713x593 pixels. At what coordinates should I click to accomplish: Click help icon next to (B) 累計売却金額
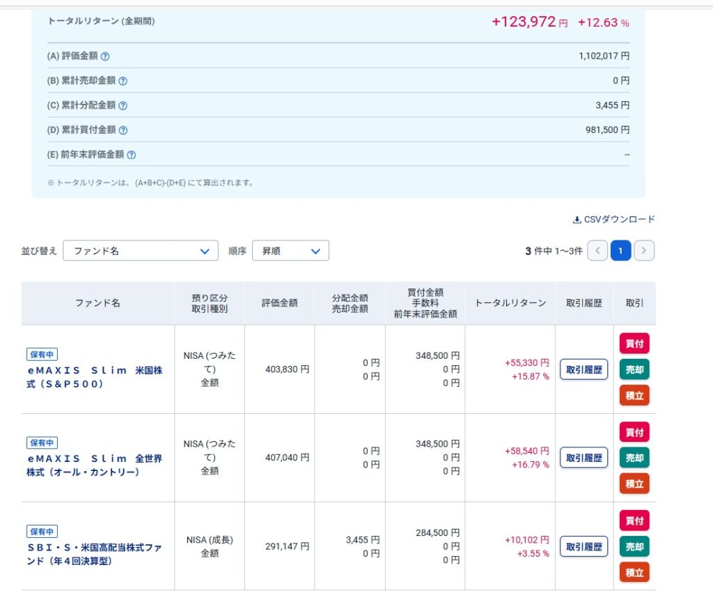[123, 81]
